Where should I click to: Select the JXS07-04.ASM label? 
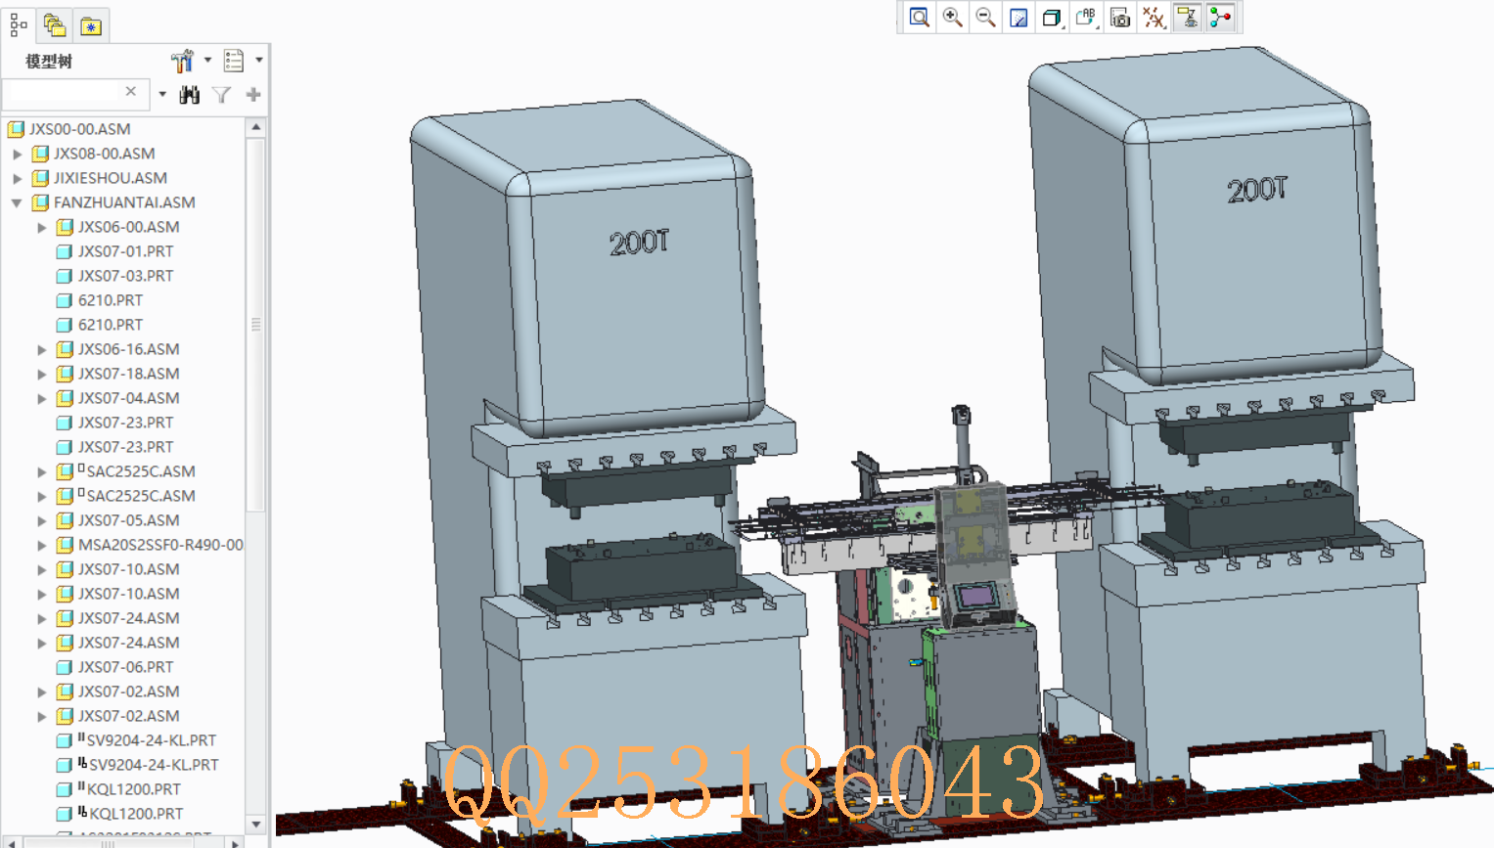coord(128,398)
